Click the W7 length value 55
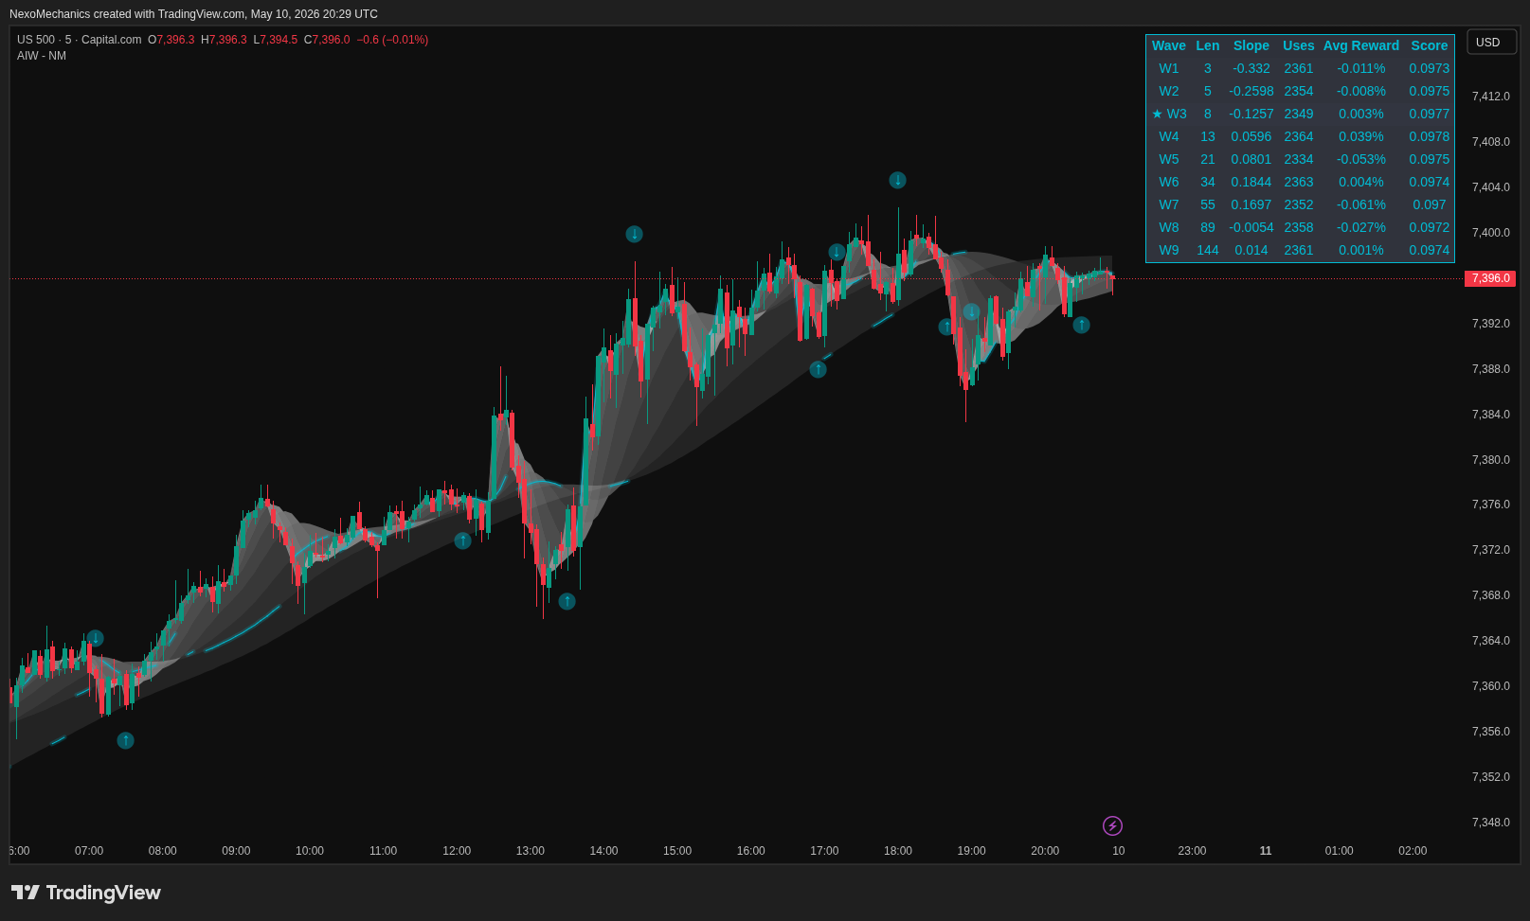 coord(1208,204)
